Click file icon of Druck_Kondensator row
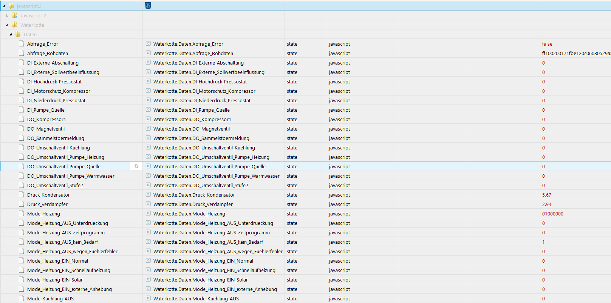This screenshot has height=303, width=611. [x=22, y=194]
